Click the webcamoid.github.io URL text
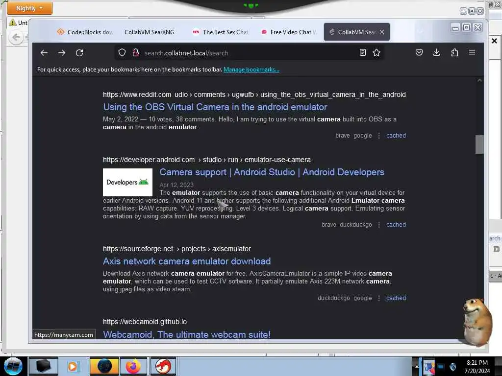502x376 pixels. 145,322
